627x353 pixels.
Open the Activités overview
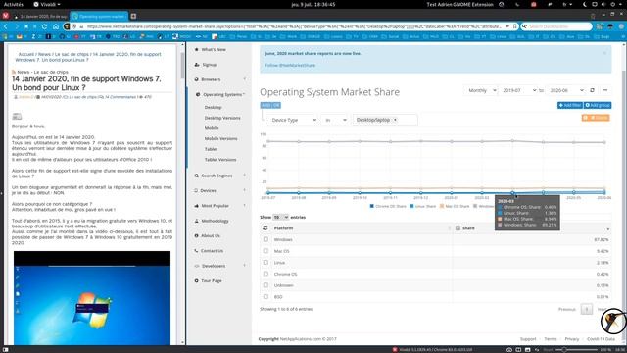[14, 4]
